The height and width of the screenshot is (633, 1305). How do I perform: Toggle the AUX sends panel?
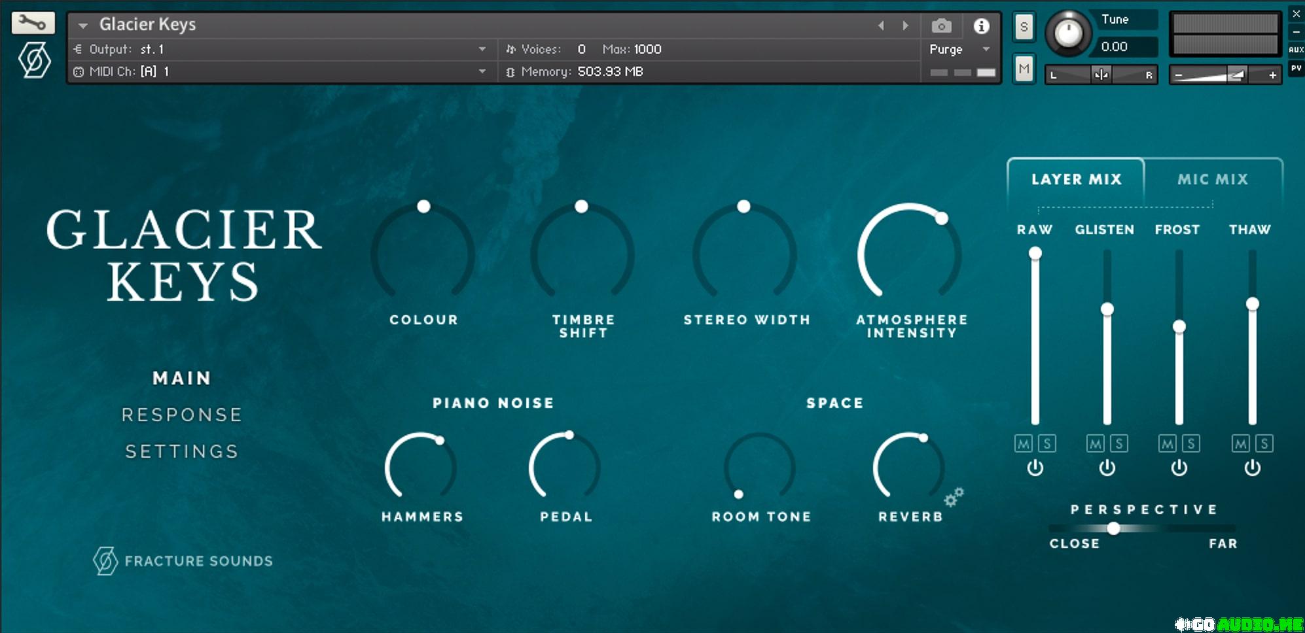coord(1296,49)
